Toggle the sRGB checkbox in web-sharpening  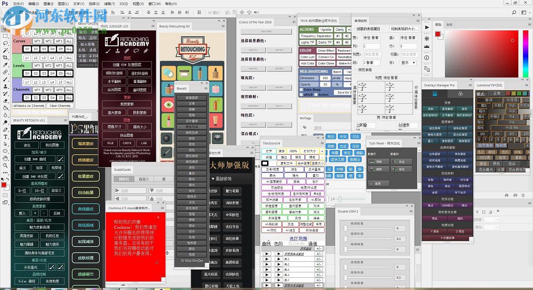[301, 95]
